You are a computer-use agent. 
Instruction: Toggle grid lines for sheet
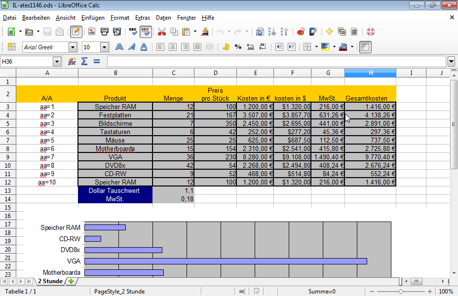coord(365,47)
